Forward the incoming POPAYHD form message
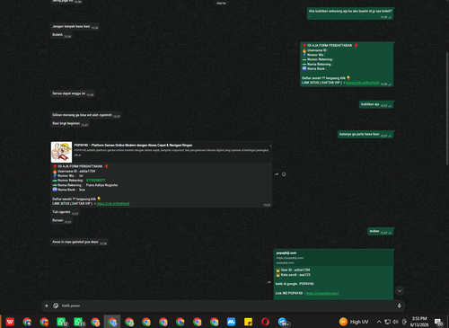The height and width of the screenshot is (328, 449). pos(277,174)
